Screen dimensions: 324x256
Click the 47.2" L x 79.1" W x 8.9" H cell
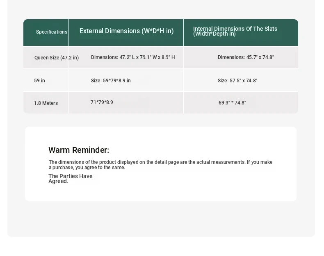point(133,57)
